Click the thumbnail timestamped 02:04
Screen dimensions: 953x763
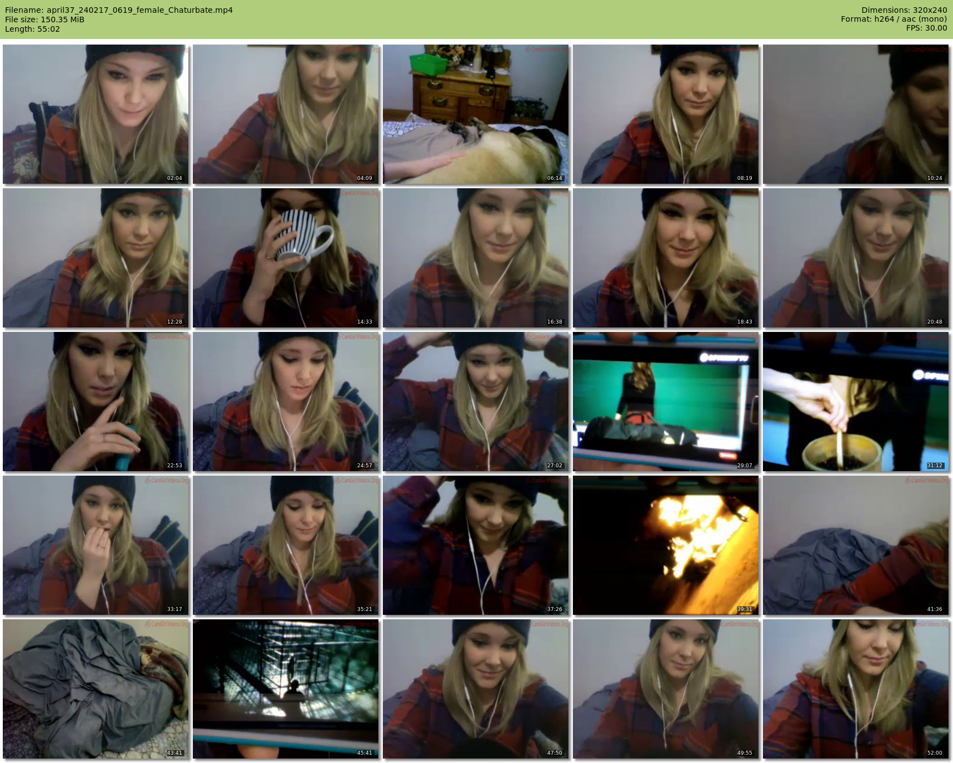[96, 114]
